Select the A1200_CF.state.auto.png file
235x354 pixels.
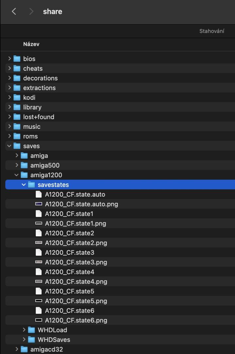pyautogui.click(x=81, y=204)
